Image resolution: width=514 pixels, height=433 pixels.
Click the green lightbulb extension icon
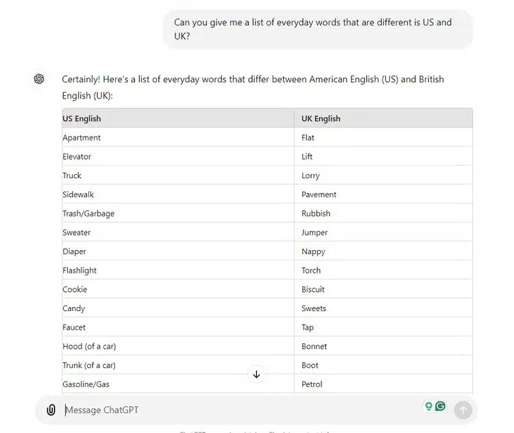coord(428,406)
